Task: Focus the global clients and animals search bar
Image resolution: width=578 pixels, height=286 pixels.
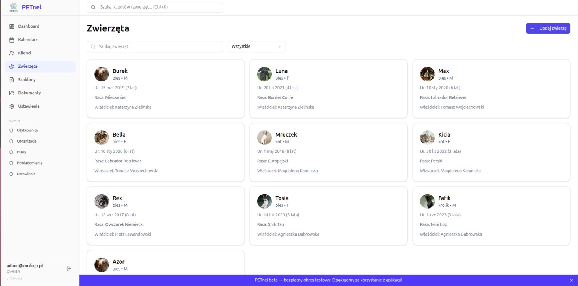Action: click(x=155, y=7)
